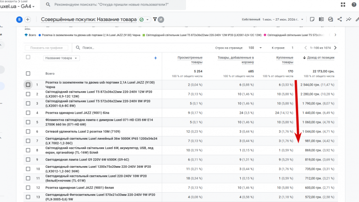This screenshot has height=202, width=359.
Task: Click the search magnifier in top bar
Action: pyautogui.click(x=48, y=4)
